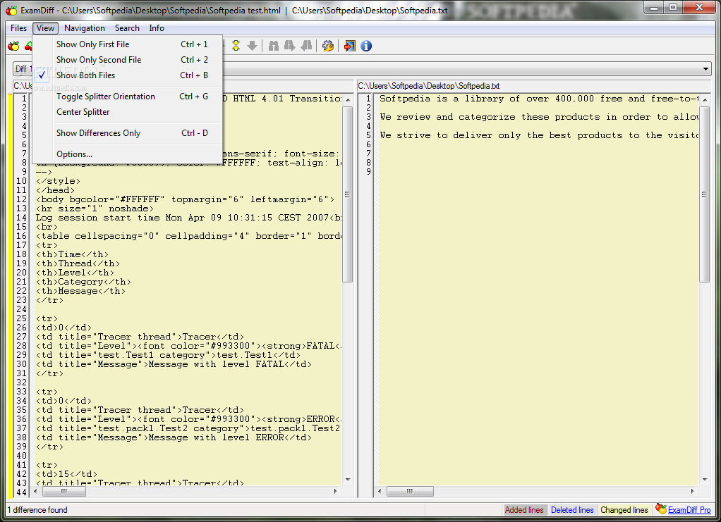Click 'Message with level ERROR' line
The height and width of the screenshot is (522, 721).
[174, 437]
